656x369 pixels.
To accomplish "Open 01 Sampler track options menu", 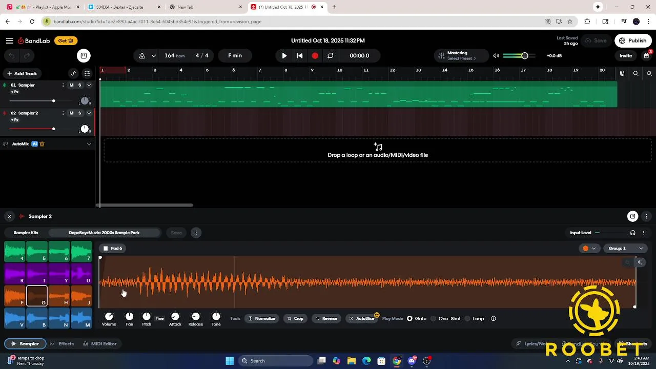I will pos(63,85).
